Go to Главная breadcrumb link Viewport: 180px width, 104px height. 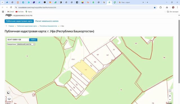(11, 26)
